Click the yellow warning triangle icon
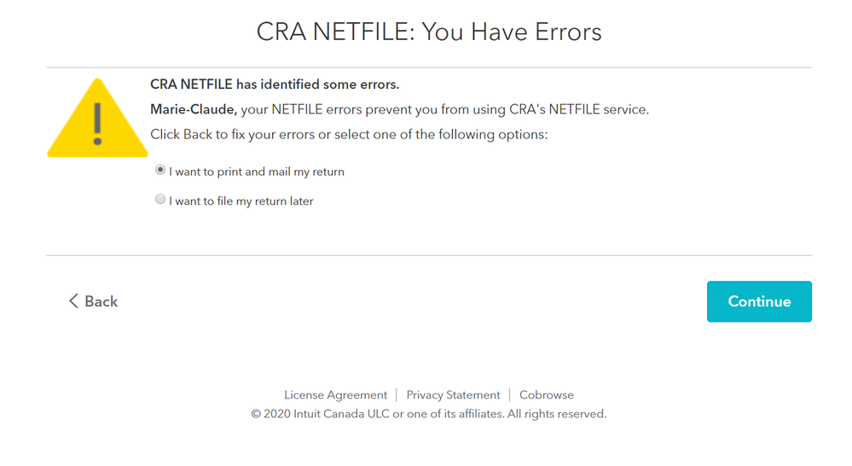 97,118
